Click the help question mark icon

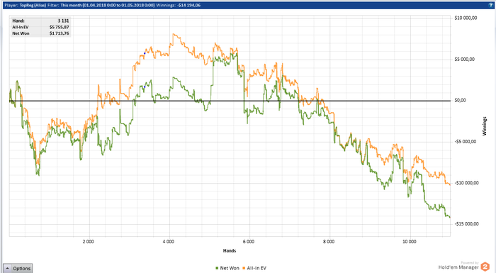click(x=491, y=5)
